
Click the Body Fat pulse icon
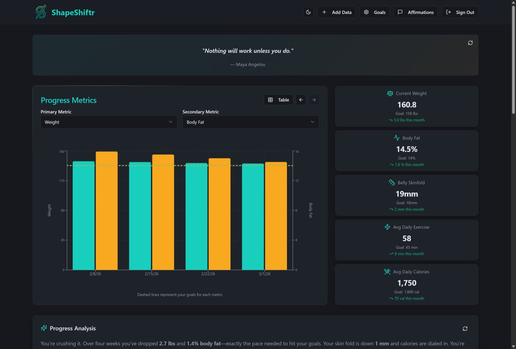(397, 138)
